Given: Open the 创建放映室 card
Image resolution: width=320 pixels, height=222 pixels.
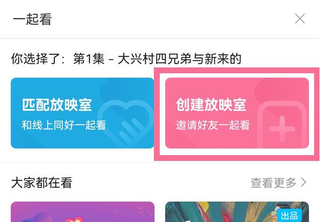Looking at the screenshot, I should tap(237, 113).
